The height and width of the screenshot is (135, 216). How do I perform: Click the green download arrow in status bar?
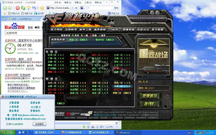coord(84,127)
